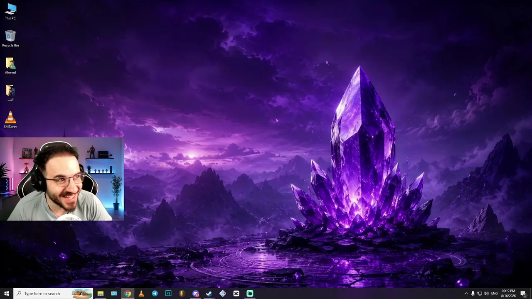
Task: Select the Recycle Bin desktop icon
Action: tap(10, 39)
